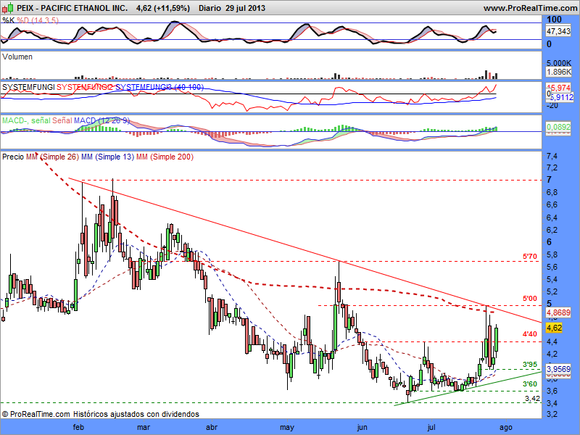Click the '5.000K' volume scale label
Viewport: 580px width, 435px height.
[x=559, y=63]
